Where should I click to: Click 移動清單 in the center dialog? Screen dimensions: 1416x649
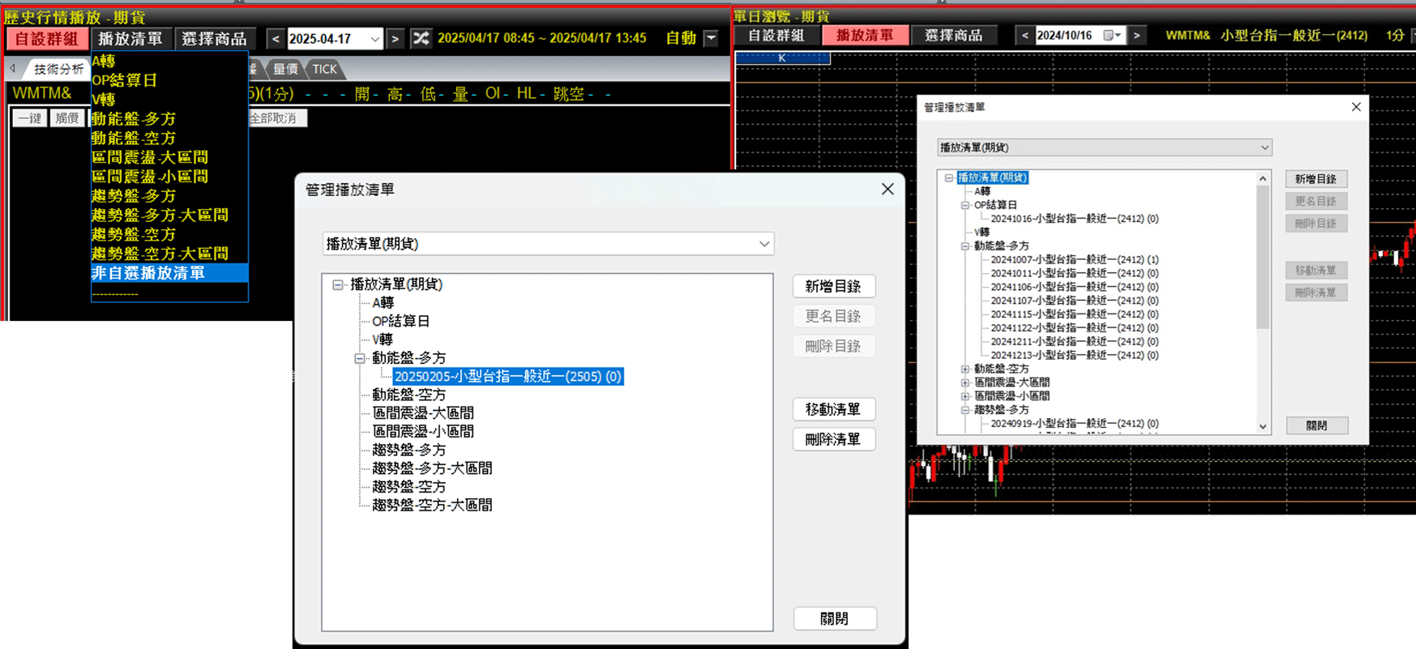tap(833, 409)
